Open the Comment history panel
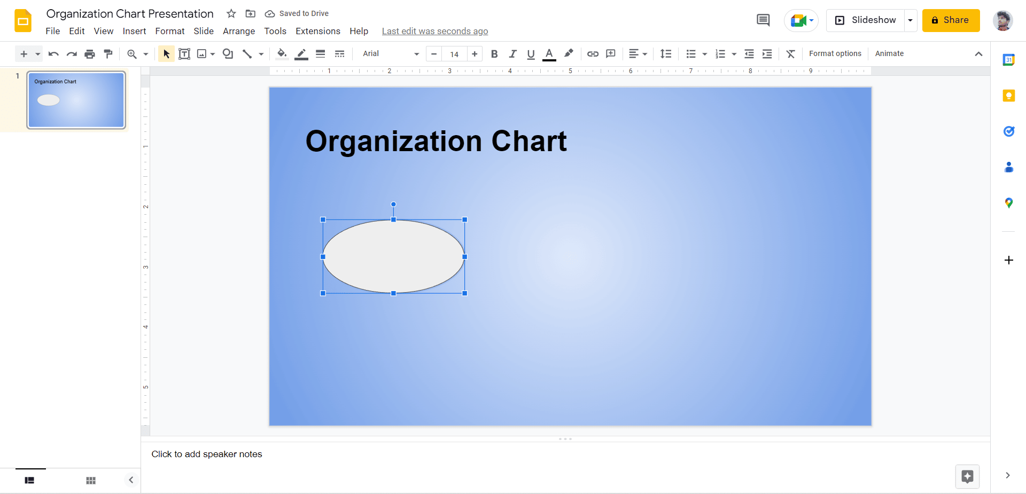The image size is (1026, 494). coord(763,20)
